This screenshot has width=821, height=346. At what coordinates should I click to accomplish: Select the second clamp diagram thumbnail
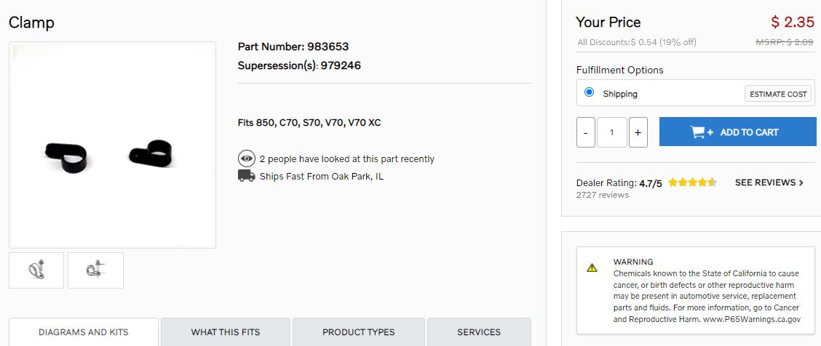96,270
